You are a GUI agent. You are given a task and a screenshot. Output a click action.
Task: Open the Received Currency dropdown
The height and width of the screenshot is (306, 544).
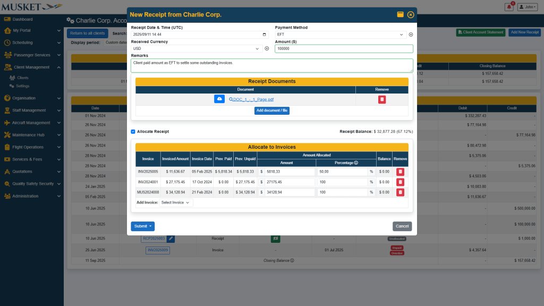[197, 48]
